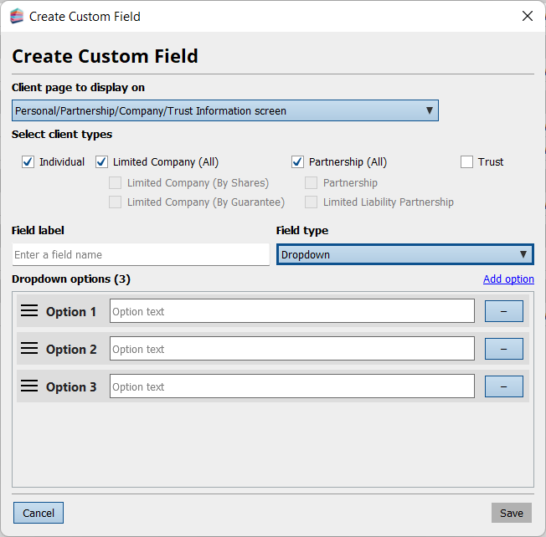Open the Client page to display on dropdown

pos(224,110)
